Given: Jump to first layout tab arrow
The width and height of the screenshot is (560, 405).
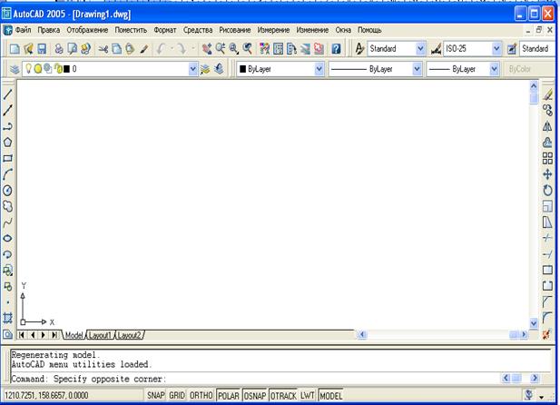Looking at the screenshot, I should (x=22, y=335).
